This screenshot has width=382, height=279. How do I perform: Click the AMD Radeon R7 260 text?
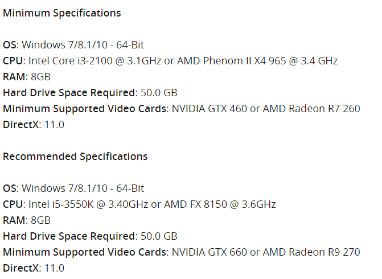(311, 109)
